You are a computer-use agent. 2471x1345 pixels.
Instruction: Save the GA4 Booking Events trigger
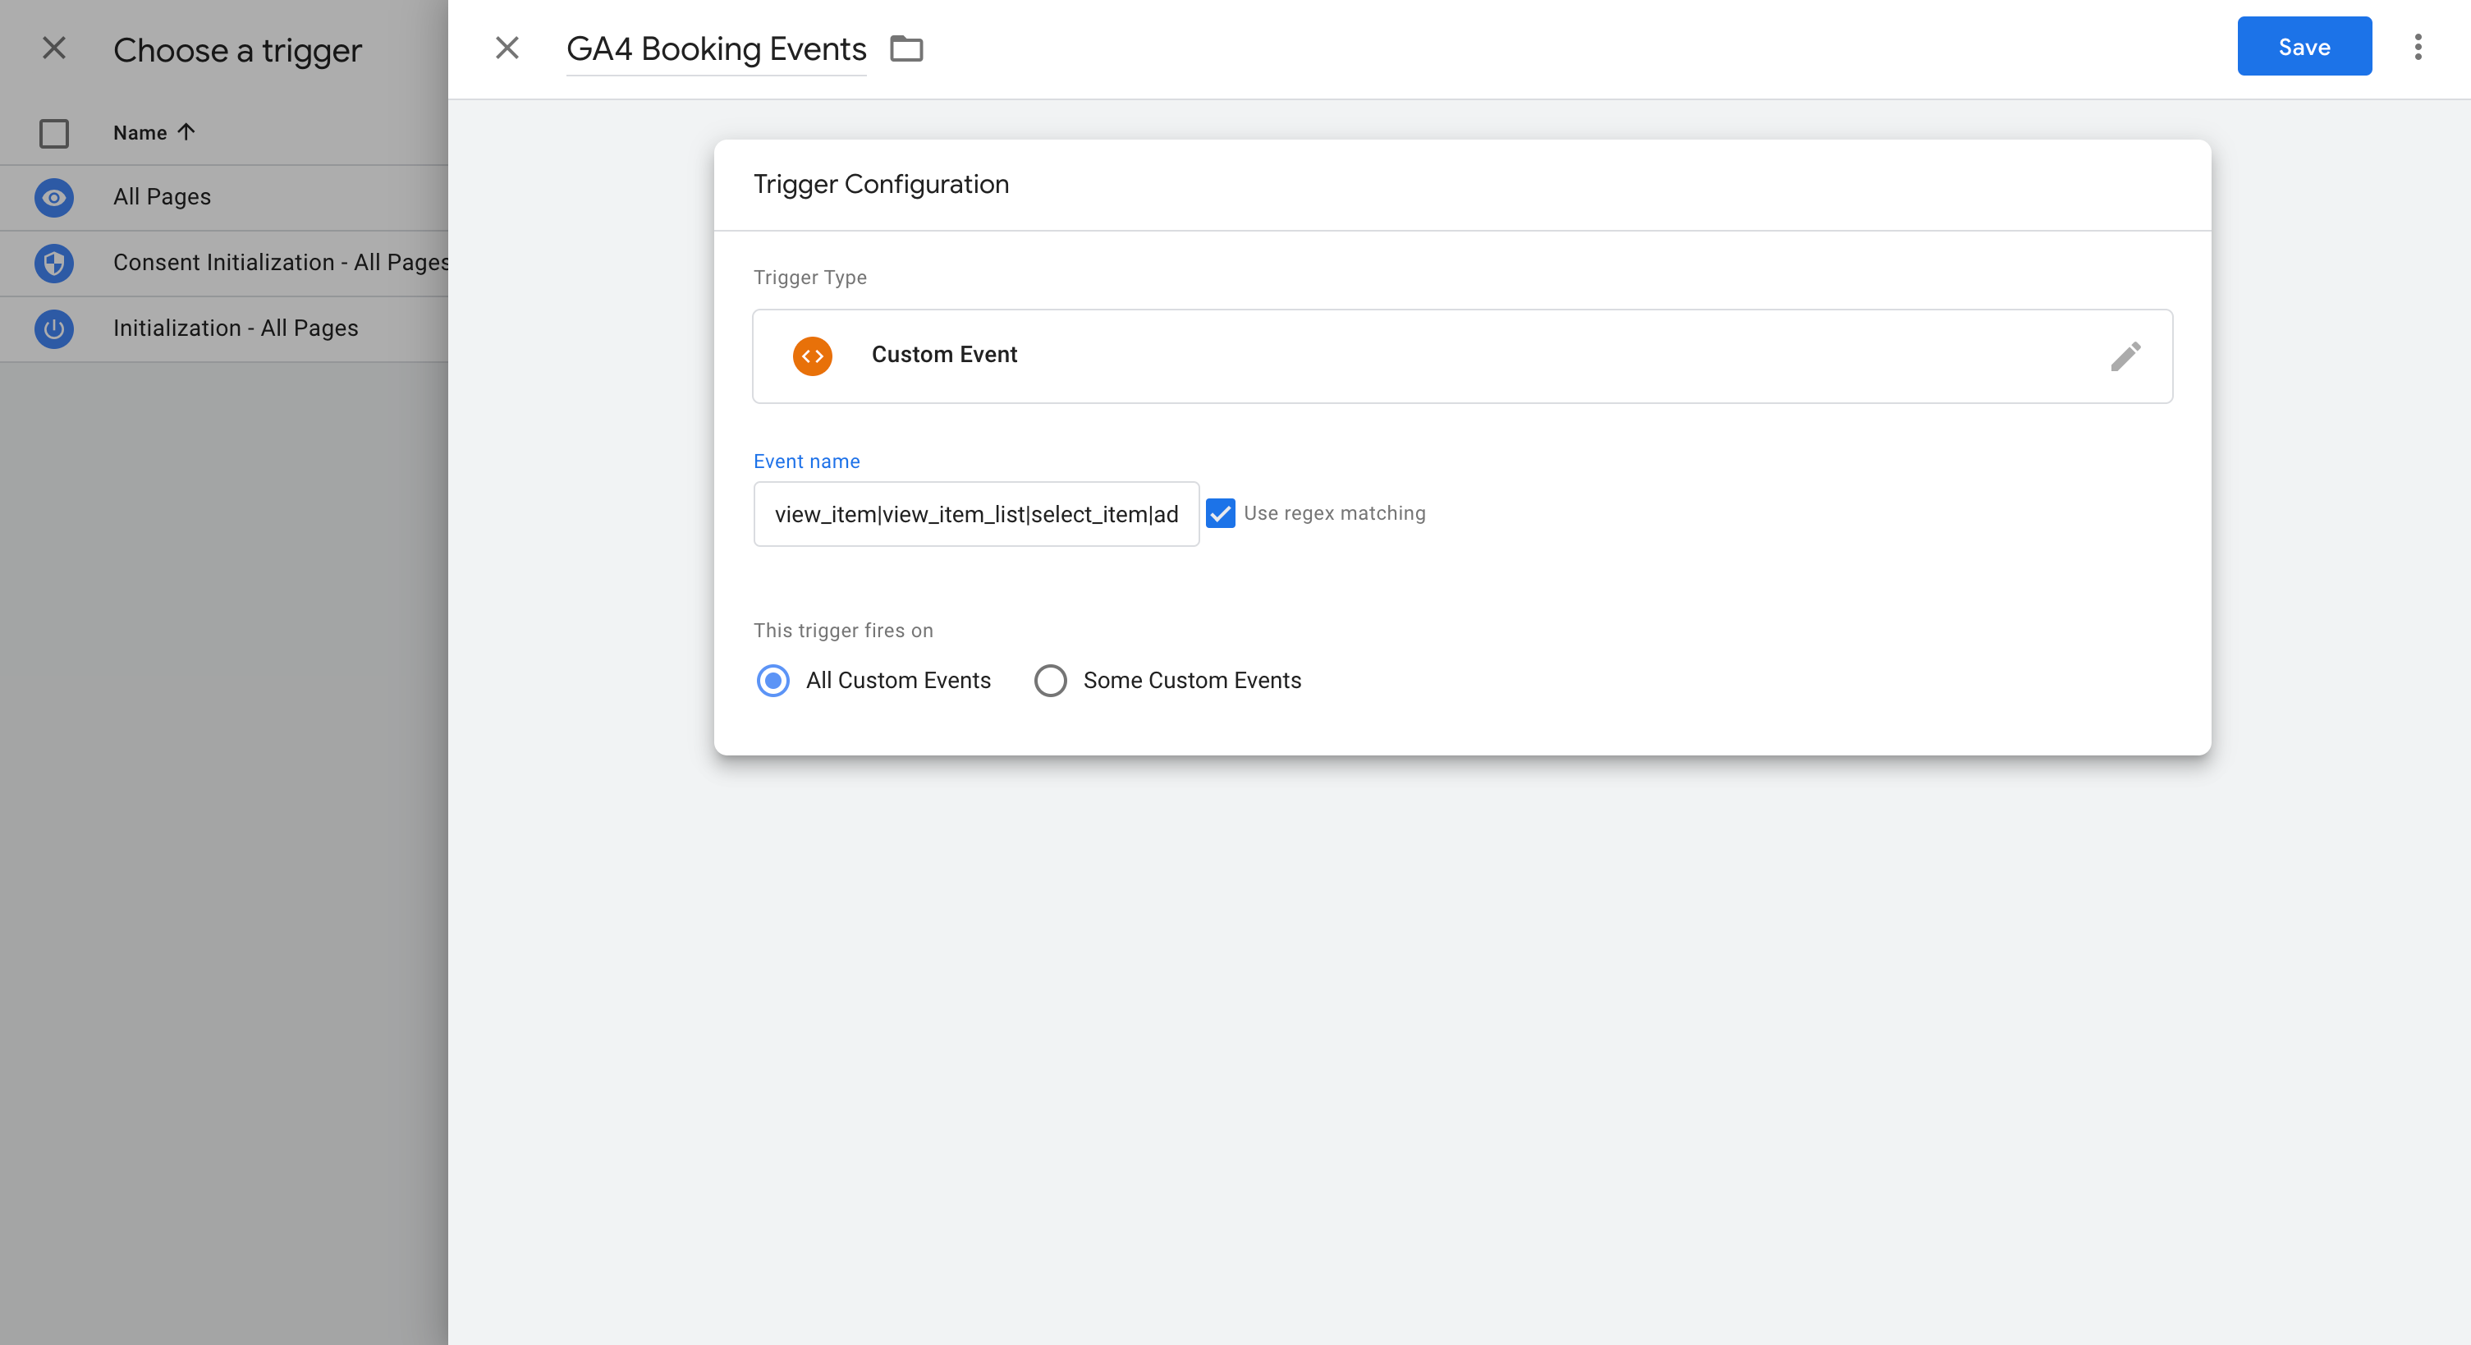click(x=2304, y=47)
